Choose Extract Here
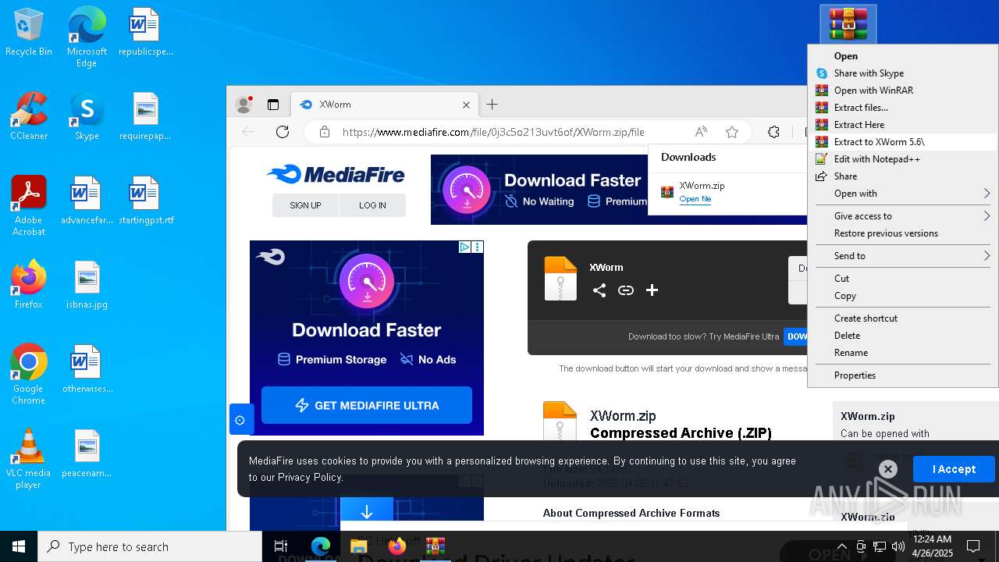 903,125
